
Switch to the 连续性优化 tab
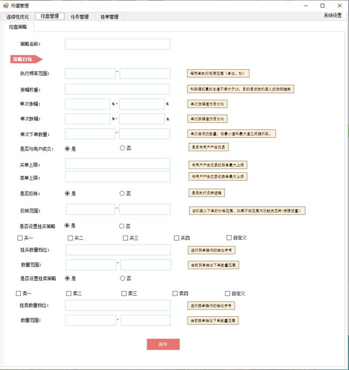18,17
